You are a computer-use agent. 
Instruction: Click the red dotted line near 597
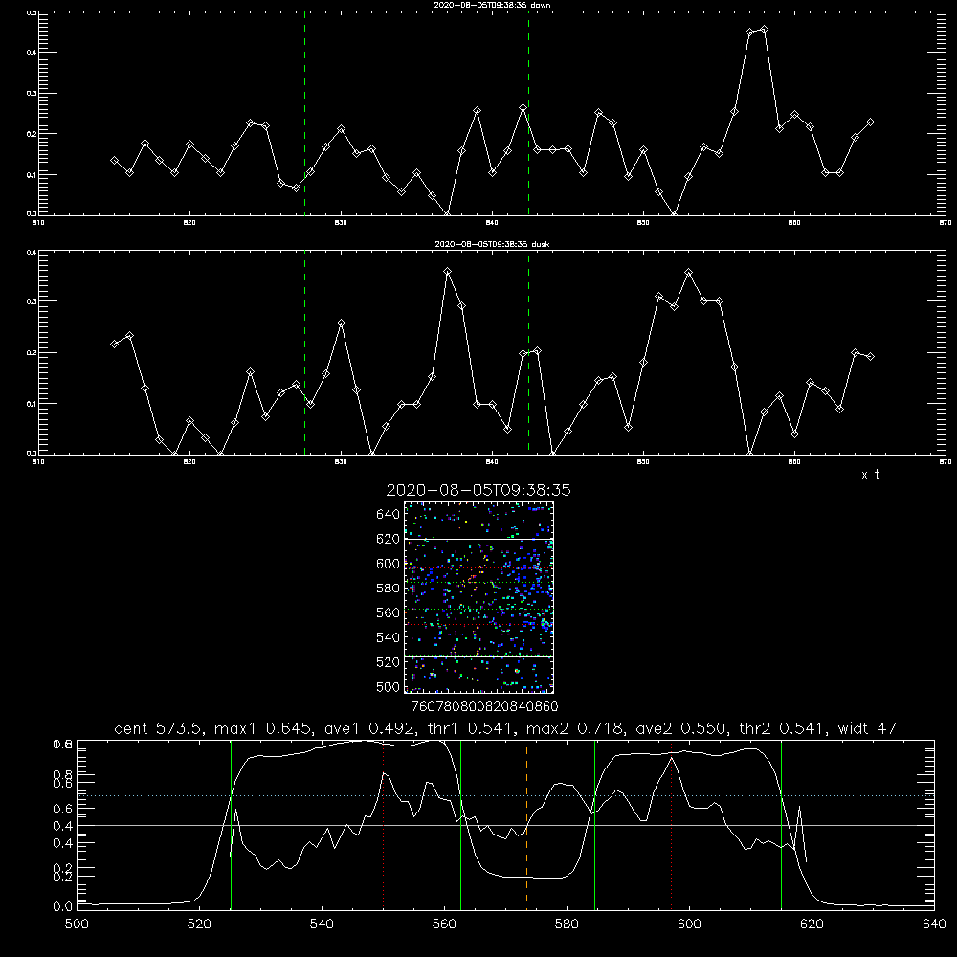point(672,825)
